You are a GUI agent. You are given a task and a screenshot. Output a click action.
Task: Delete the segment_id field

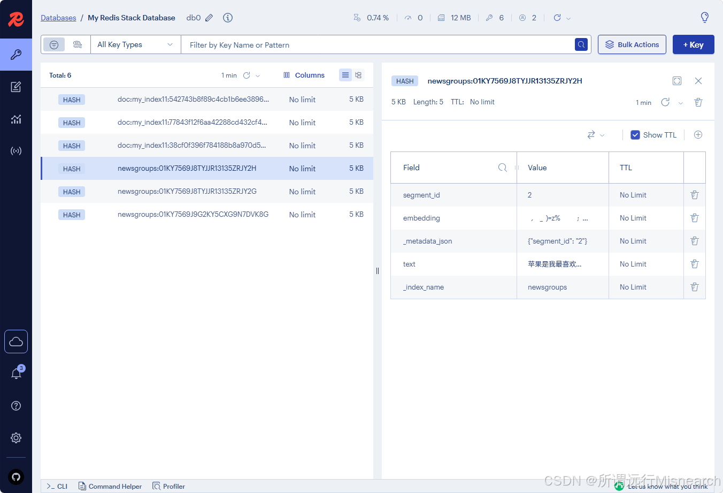coord(695,195)
